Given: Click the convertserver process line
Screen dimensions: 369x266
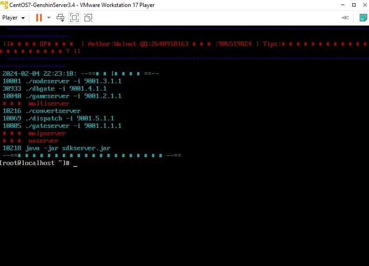Looking at the screenshot, I should click(42, 111).
